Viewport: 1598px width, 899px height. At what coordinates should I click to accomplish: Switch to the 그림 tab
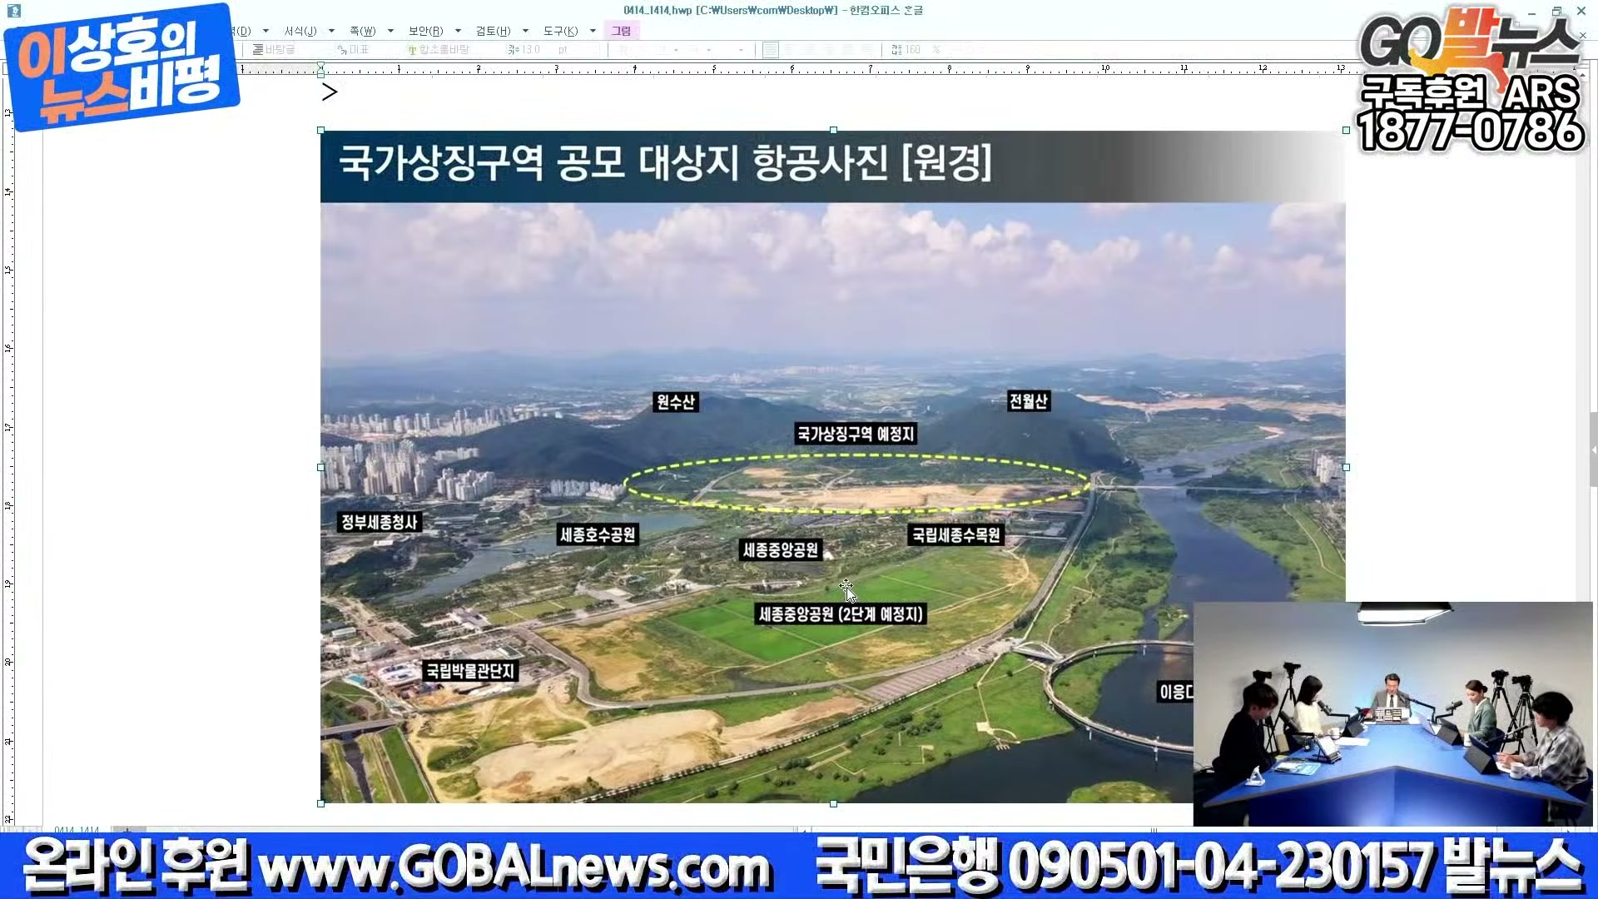click(621, 31)
